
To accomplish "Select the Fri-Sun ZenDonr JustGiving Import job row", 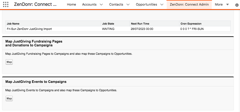I will pyautogui.click(x=118, y=29).
